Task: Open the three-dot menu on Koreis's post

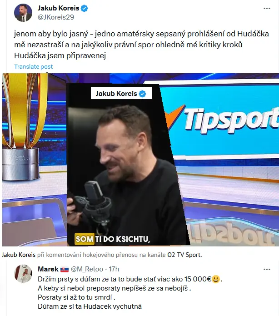Action: pos(267,9)
